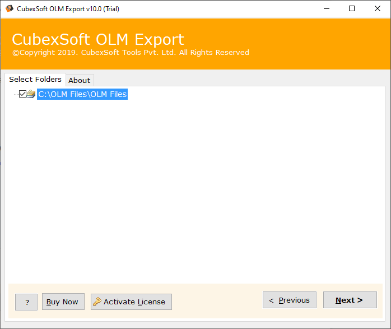Select the C:\OLM Files\OLM Files tree item
The height and width of the screenshot is (329, 391).
coord(82,94)
